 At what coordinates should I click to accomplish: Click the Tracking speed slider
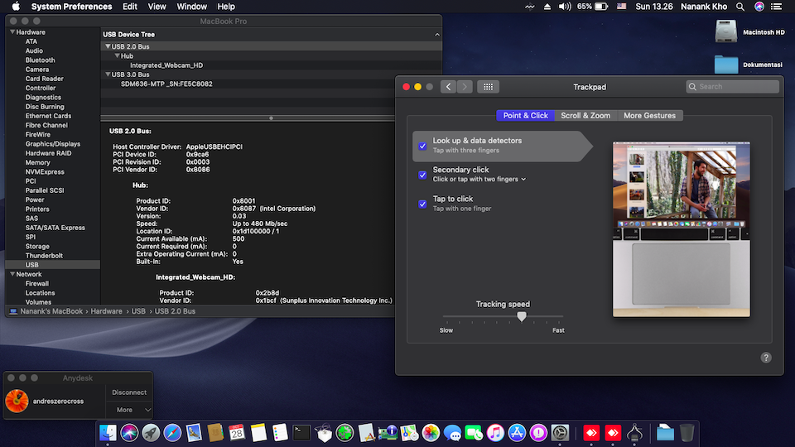[x=521, y=316]
